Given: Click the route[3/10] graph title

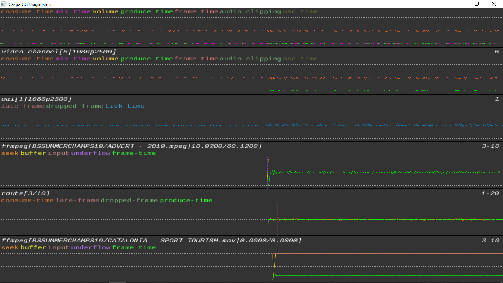Looking at the screenshot, I should 26,193.
